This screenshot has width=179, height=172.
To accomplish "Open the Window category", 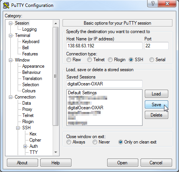I will tap(22, 60).
